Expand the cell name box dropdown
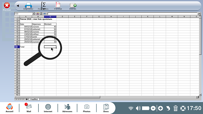The height and width of the screenshot is (114, 203). point(33,14)
